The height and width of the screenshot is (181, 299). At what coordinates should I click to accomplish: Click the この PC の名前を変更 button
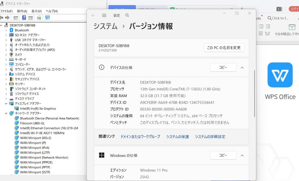coord(224,48)
